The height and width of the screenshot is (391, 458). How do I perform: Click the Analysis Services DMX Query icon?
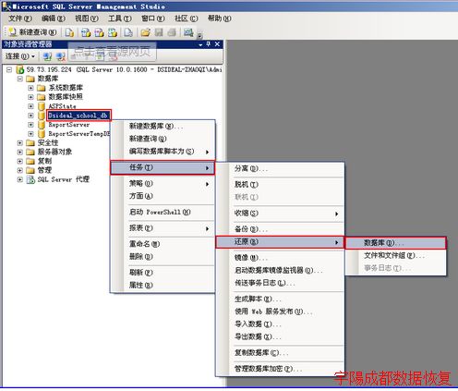point(99,32)
